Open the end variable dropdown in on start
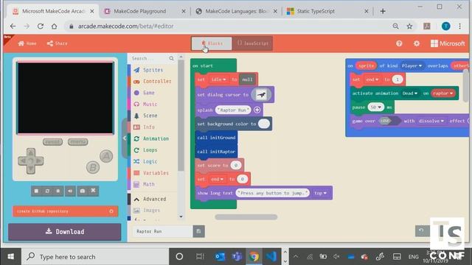The width and height of the screenshot is (472, 265). (x=217, y=180)
